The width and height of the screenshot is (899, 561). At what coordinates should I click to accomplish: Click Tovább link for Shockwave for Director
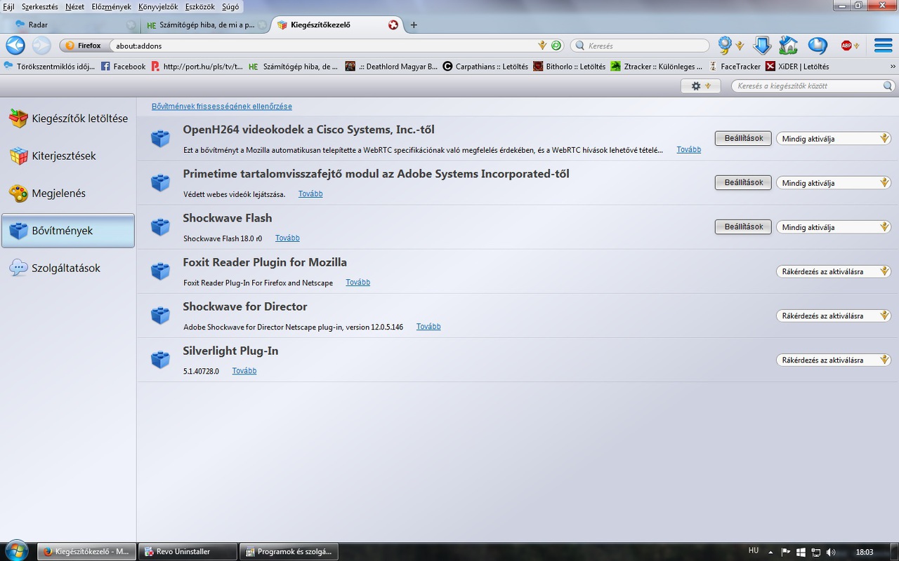428,327
